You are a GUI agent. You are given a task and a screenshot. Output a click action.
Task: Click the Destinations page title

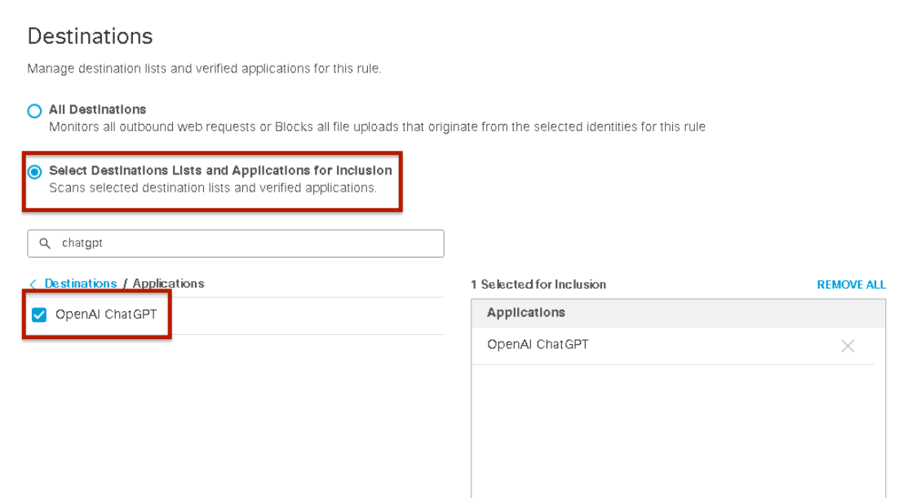point(91,36)
